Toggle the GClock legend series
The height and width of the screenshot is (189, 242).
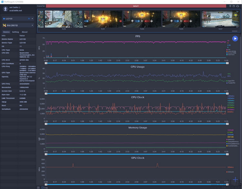pos(230,172)
